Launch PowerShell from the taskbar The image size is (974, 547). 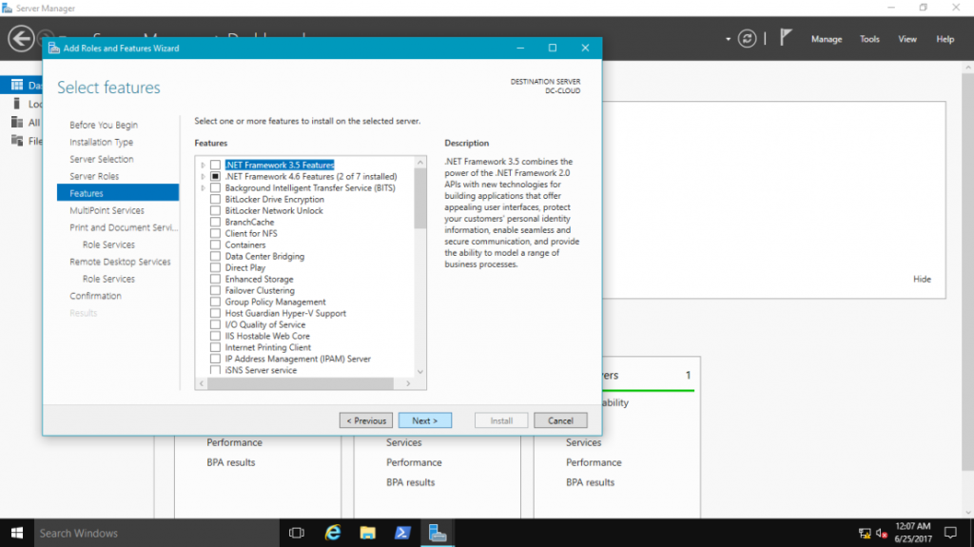tap(402, 533)
